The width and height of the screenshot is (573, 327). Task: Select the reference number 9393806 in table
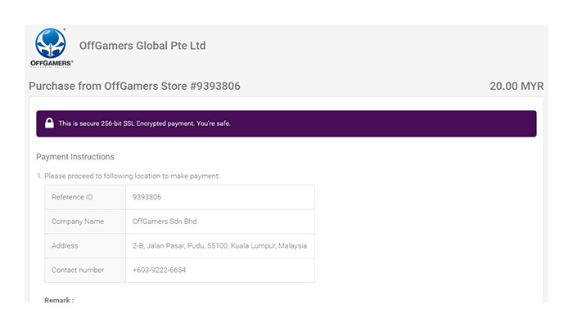click(x=147, y=197)
